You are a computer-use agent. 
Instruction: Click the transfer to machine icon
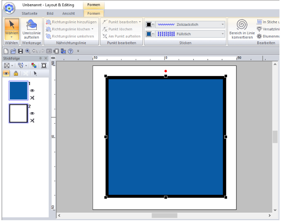[x=63, y=51]
